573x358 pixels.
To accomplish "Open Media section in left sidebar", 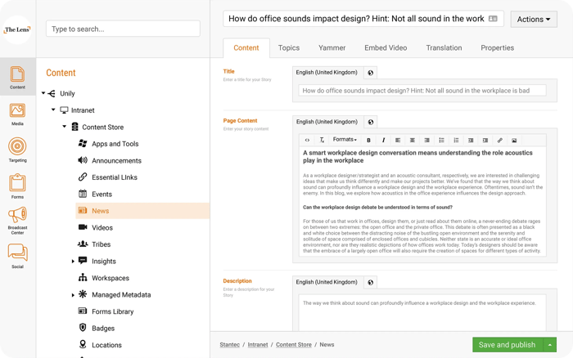I will click(x=17, y=114).
